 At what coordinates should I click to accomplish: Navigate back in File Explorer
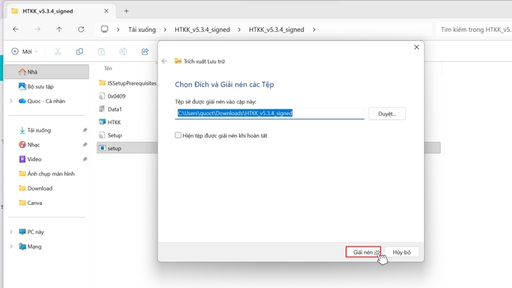tap(15, 29)
